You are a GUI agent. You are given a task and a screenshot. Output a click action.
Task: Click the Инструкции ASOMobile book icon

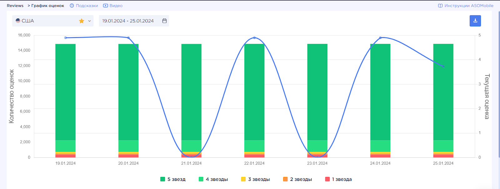click(x=440, y=6)
